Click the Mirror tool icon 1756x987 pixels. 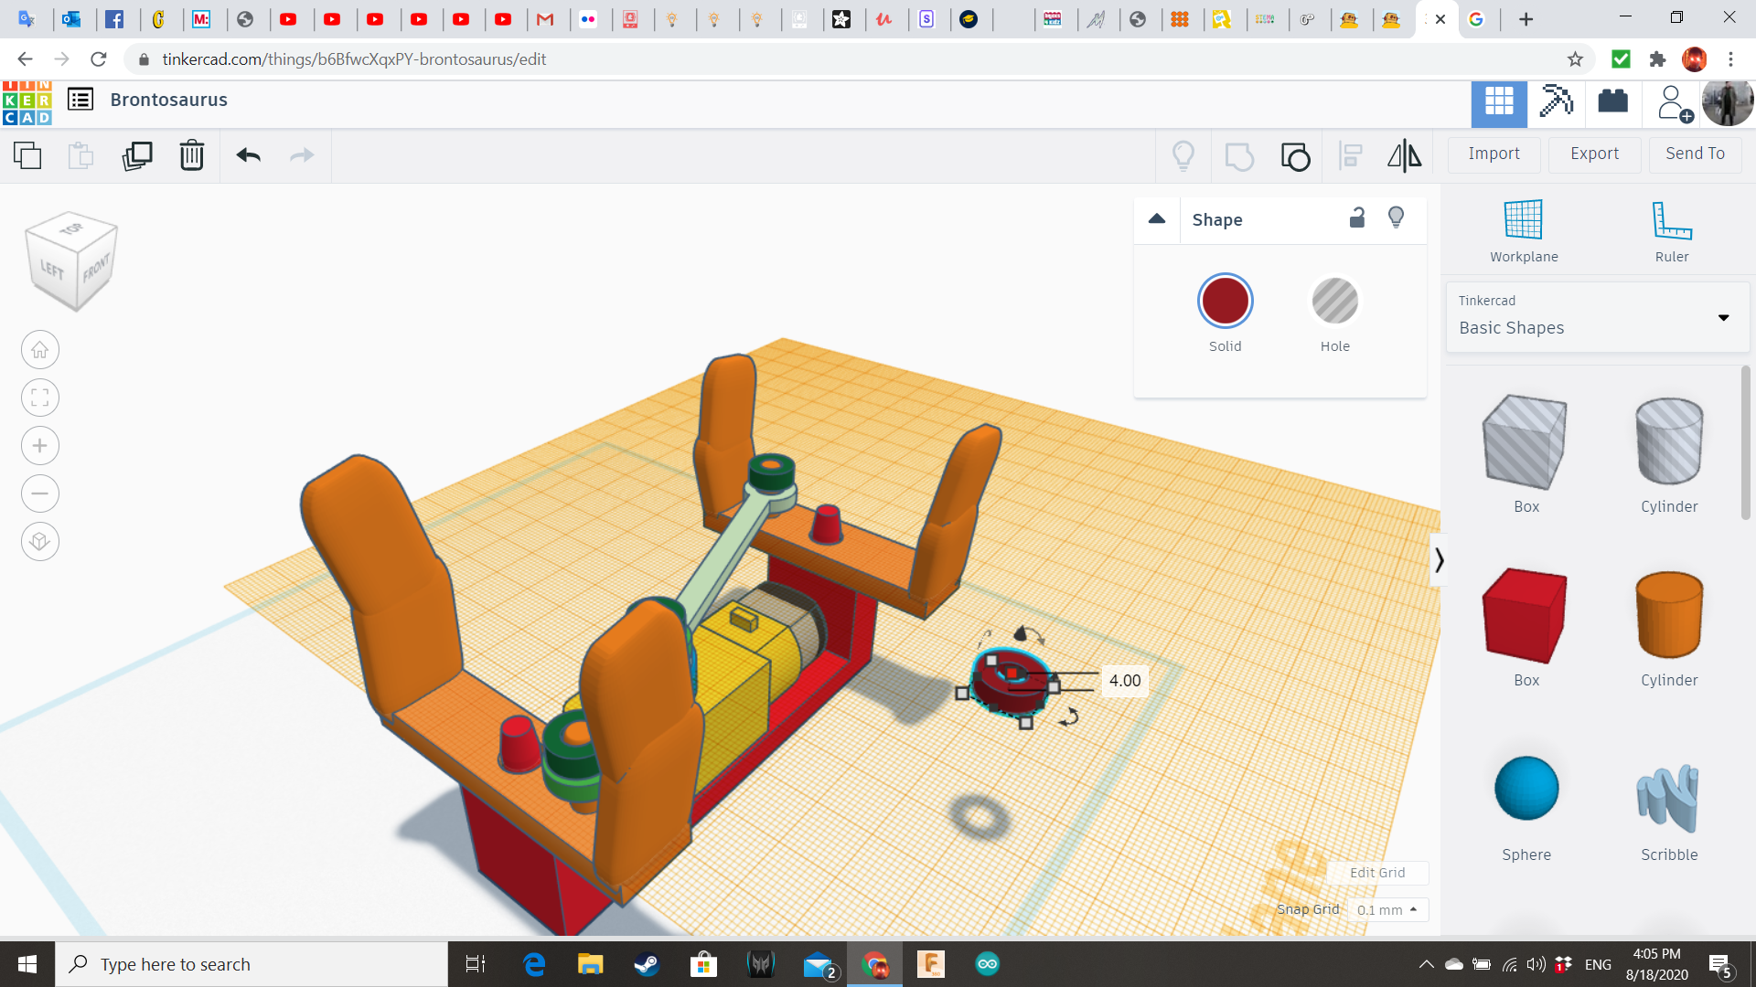(1404, 156)
